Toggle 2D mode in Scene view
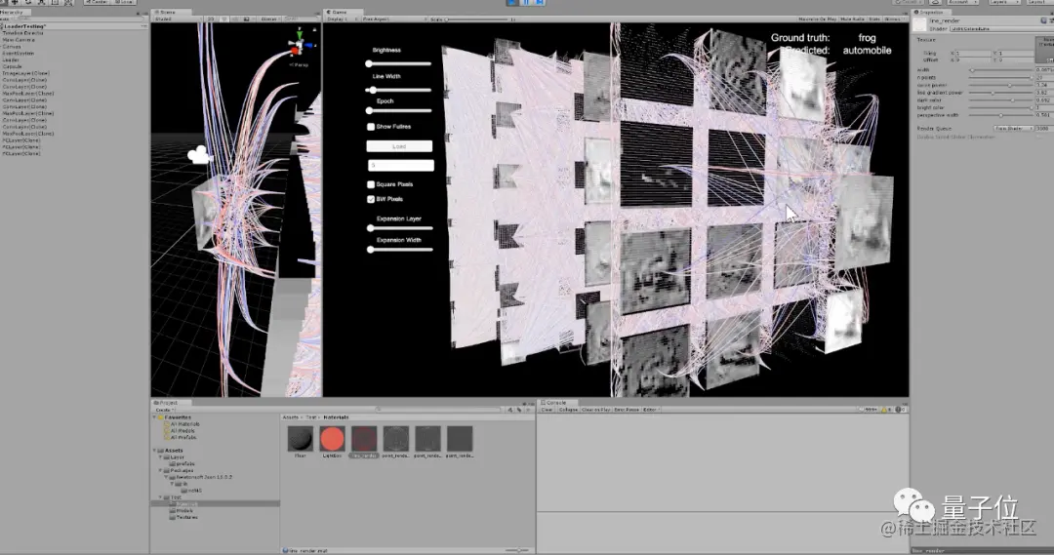This screenshot has width=1054, height=555. pos(211,19)
